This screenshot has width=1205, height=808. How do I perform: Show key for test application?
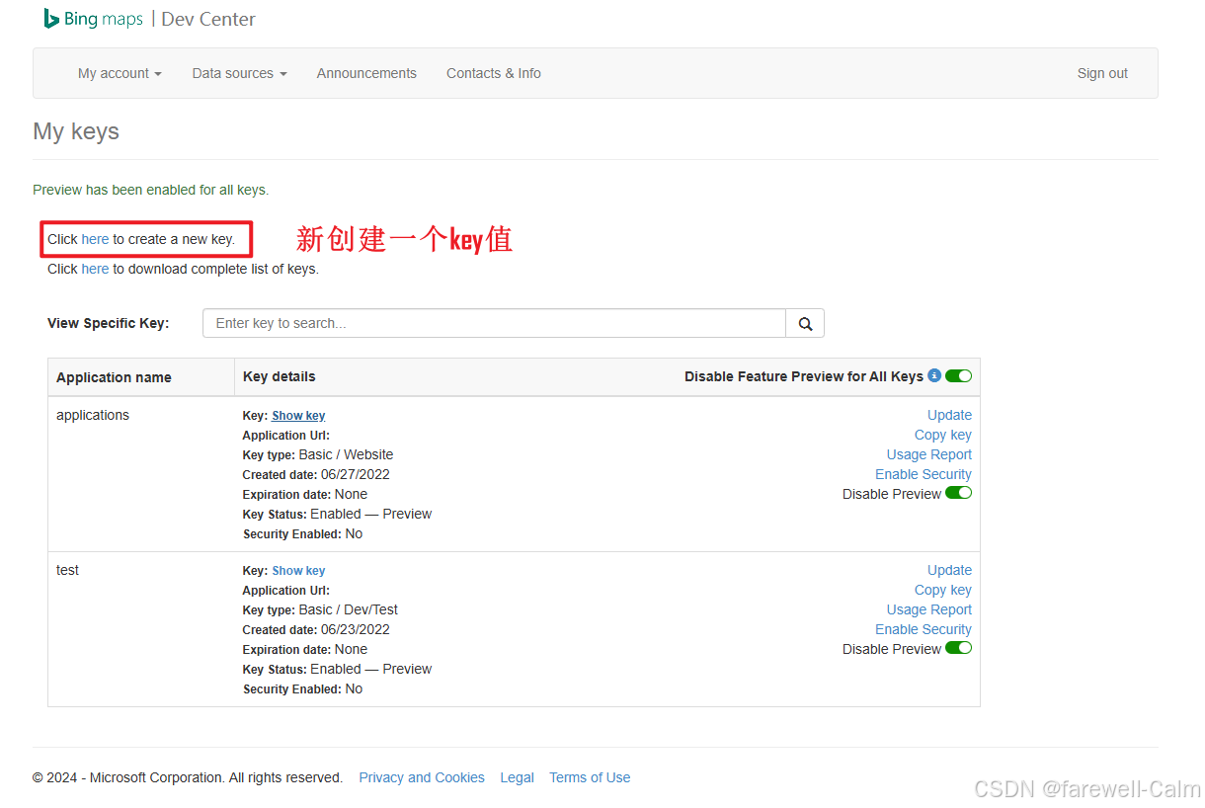coord(298,571)
